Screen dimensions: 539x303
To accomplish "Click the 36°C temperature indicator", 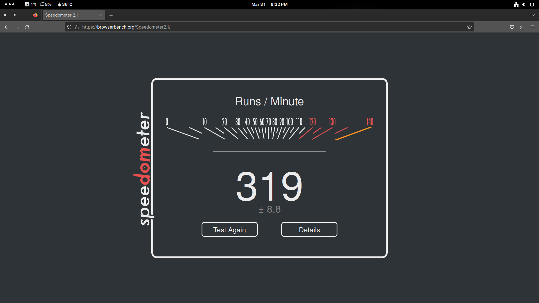I will coord(65,4).
